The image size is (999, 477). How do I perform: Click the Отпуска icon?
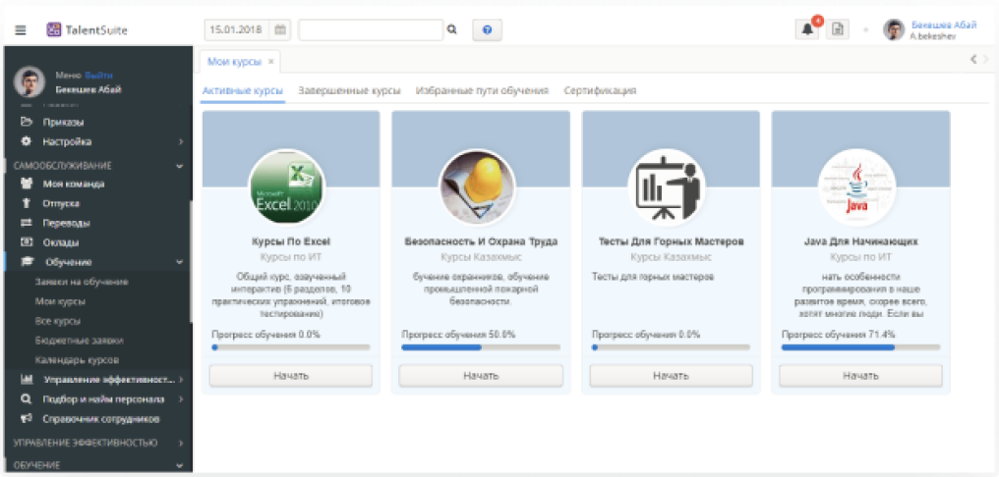pyautogui.click(x=27, y=203)
